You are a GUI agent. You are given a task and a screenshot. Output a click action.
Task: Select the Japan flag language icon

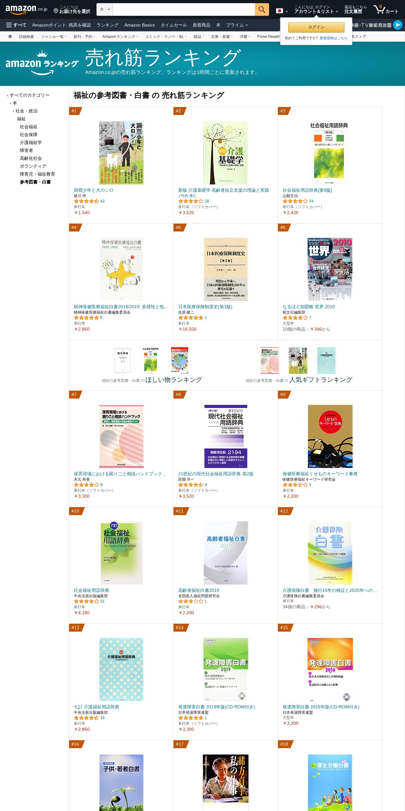click(x=279, y=11)
